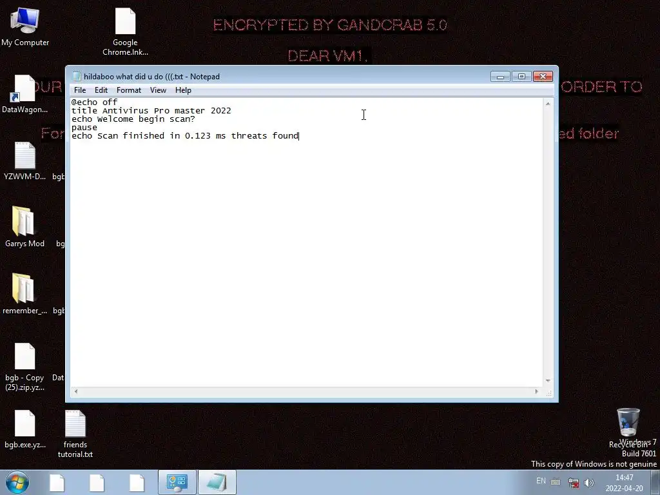This screenshot has height=495, width=660.
Task: Minimize the Notepad window
Action: coord(500,77)
